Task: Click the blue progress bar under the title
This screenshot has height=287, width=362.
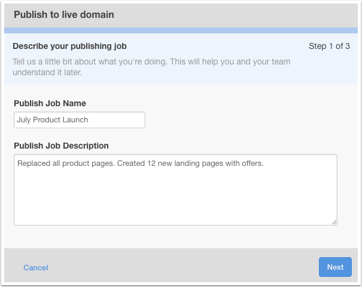Action: pyautogui.click(x=181, y=30)
